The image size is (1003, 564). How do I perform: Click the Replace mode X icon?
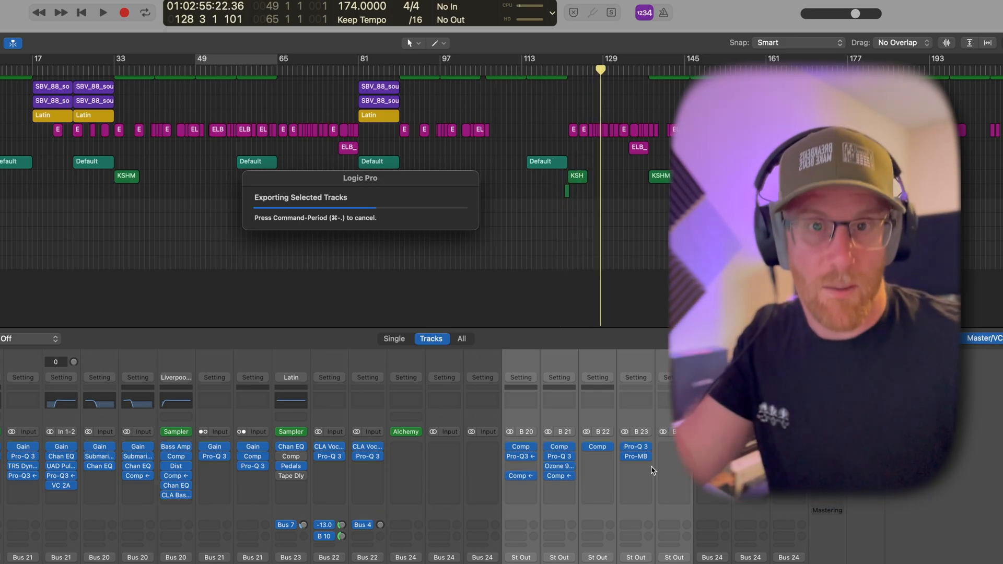coord(574,13)
